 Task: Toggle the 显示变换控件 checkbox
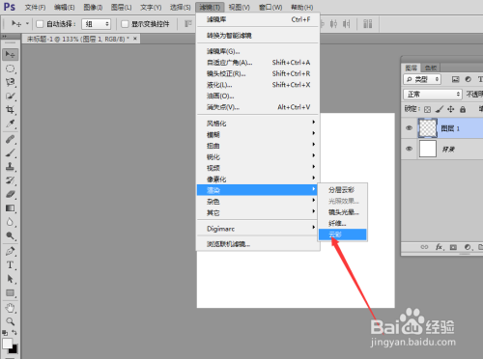(125, 24)
